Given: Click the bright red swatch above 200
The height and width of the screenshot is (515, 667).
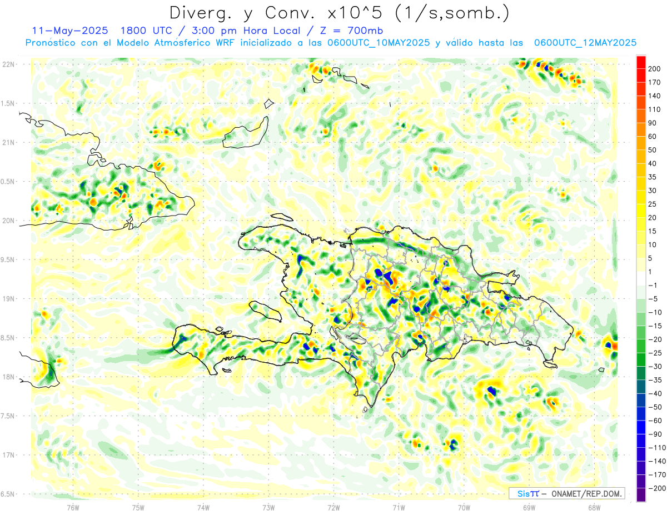Looking at the screenshot, I should [x=641, y=62].
